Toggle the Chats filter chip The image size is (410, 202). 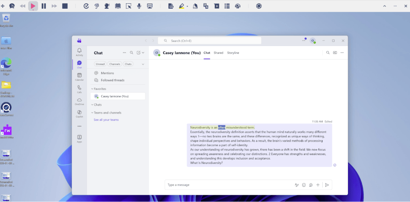coord(128,64)
